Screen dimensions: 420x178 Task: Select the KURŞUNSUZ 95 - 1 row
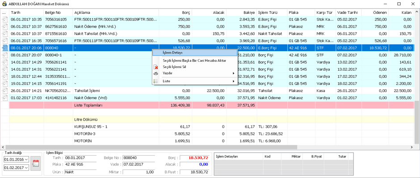click(x=208, y=126)
